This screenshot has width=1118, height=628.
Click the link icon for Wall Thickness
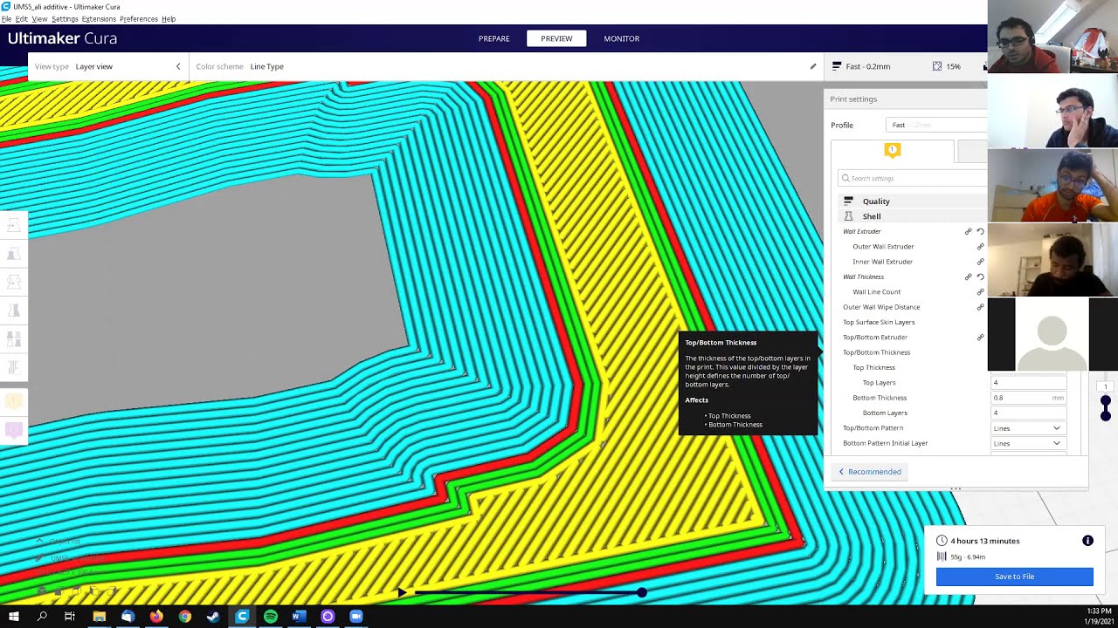[x=968, y=276]
